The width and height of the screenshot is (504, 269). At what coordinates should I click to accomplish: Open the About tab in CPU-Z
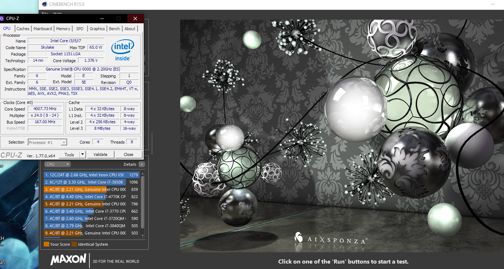(130, 29)
